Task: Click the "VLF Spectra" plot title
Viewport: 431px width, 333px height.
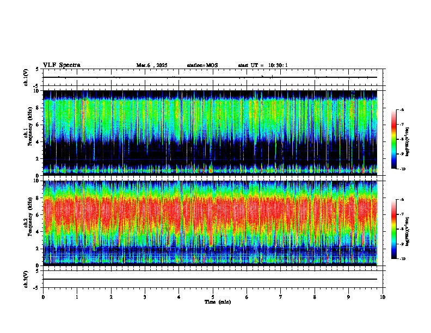Action: [x=61, y=65]
